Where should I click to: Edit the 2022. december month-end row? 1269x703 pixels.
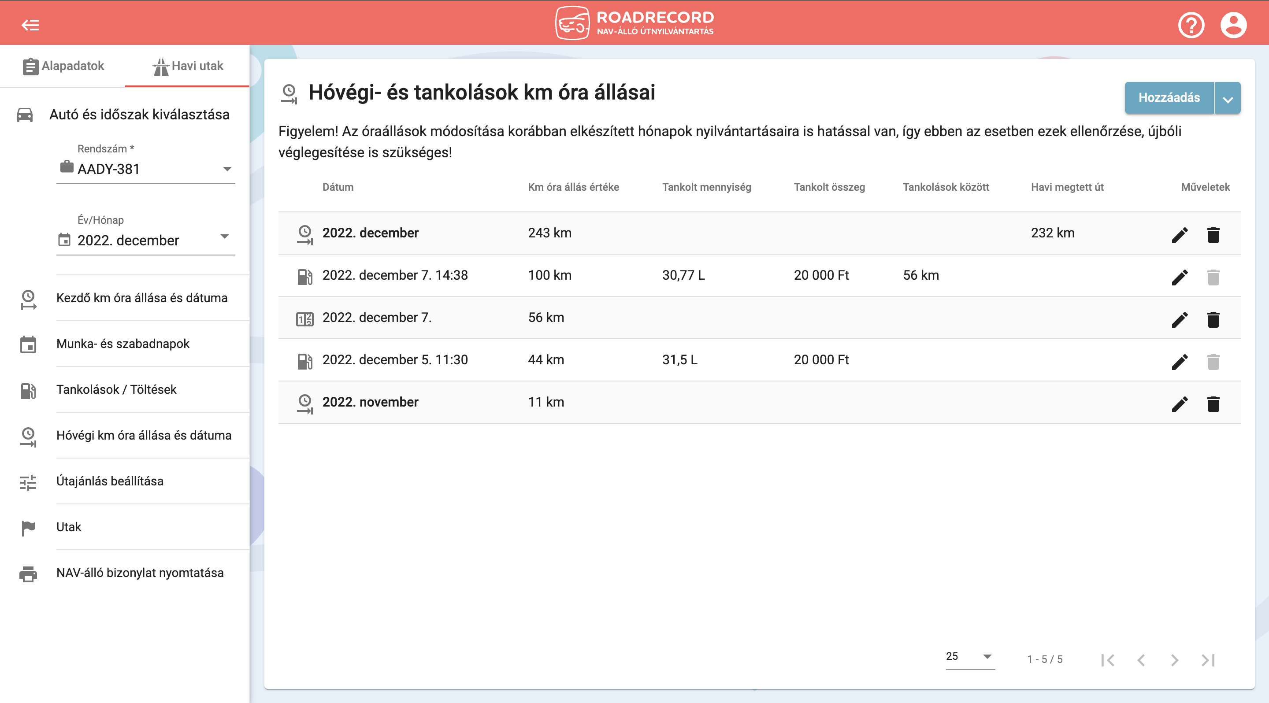pyautogui.click(x=1180, y=235)
